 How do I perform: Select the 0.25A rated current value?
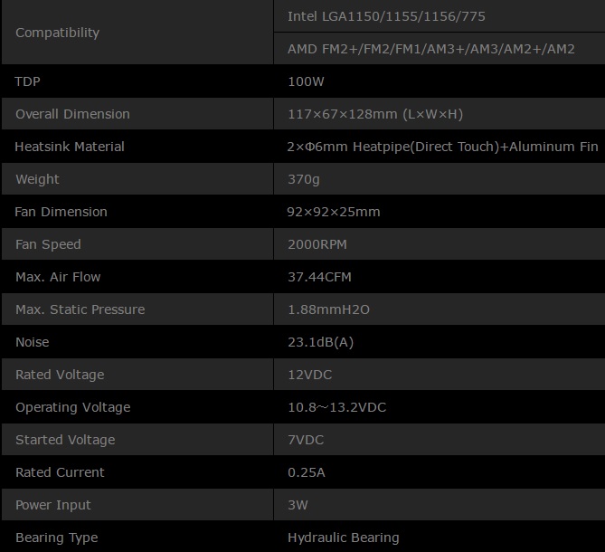click(x=306, y=472)
